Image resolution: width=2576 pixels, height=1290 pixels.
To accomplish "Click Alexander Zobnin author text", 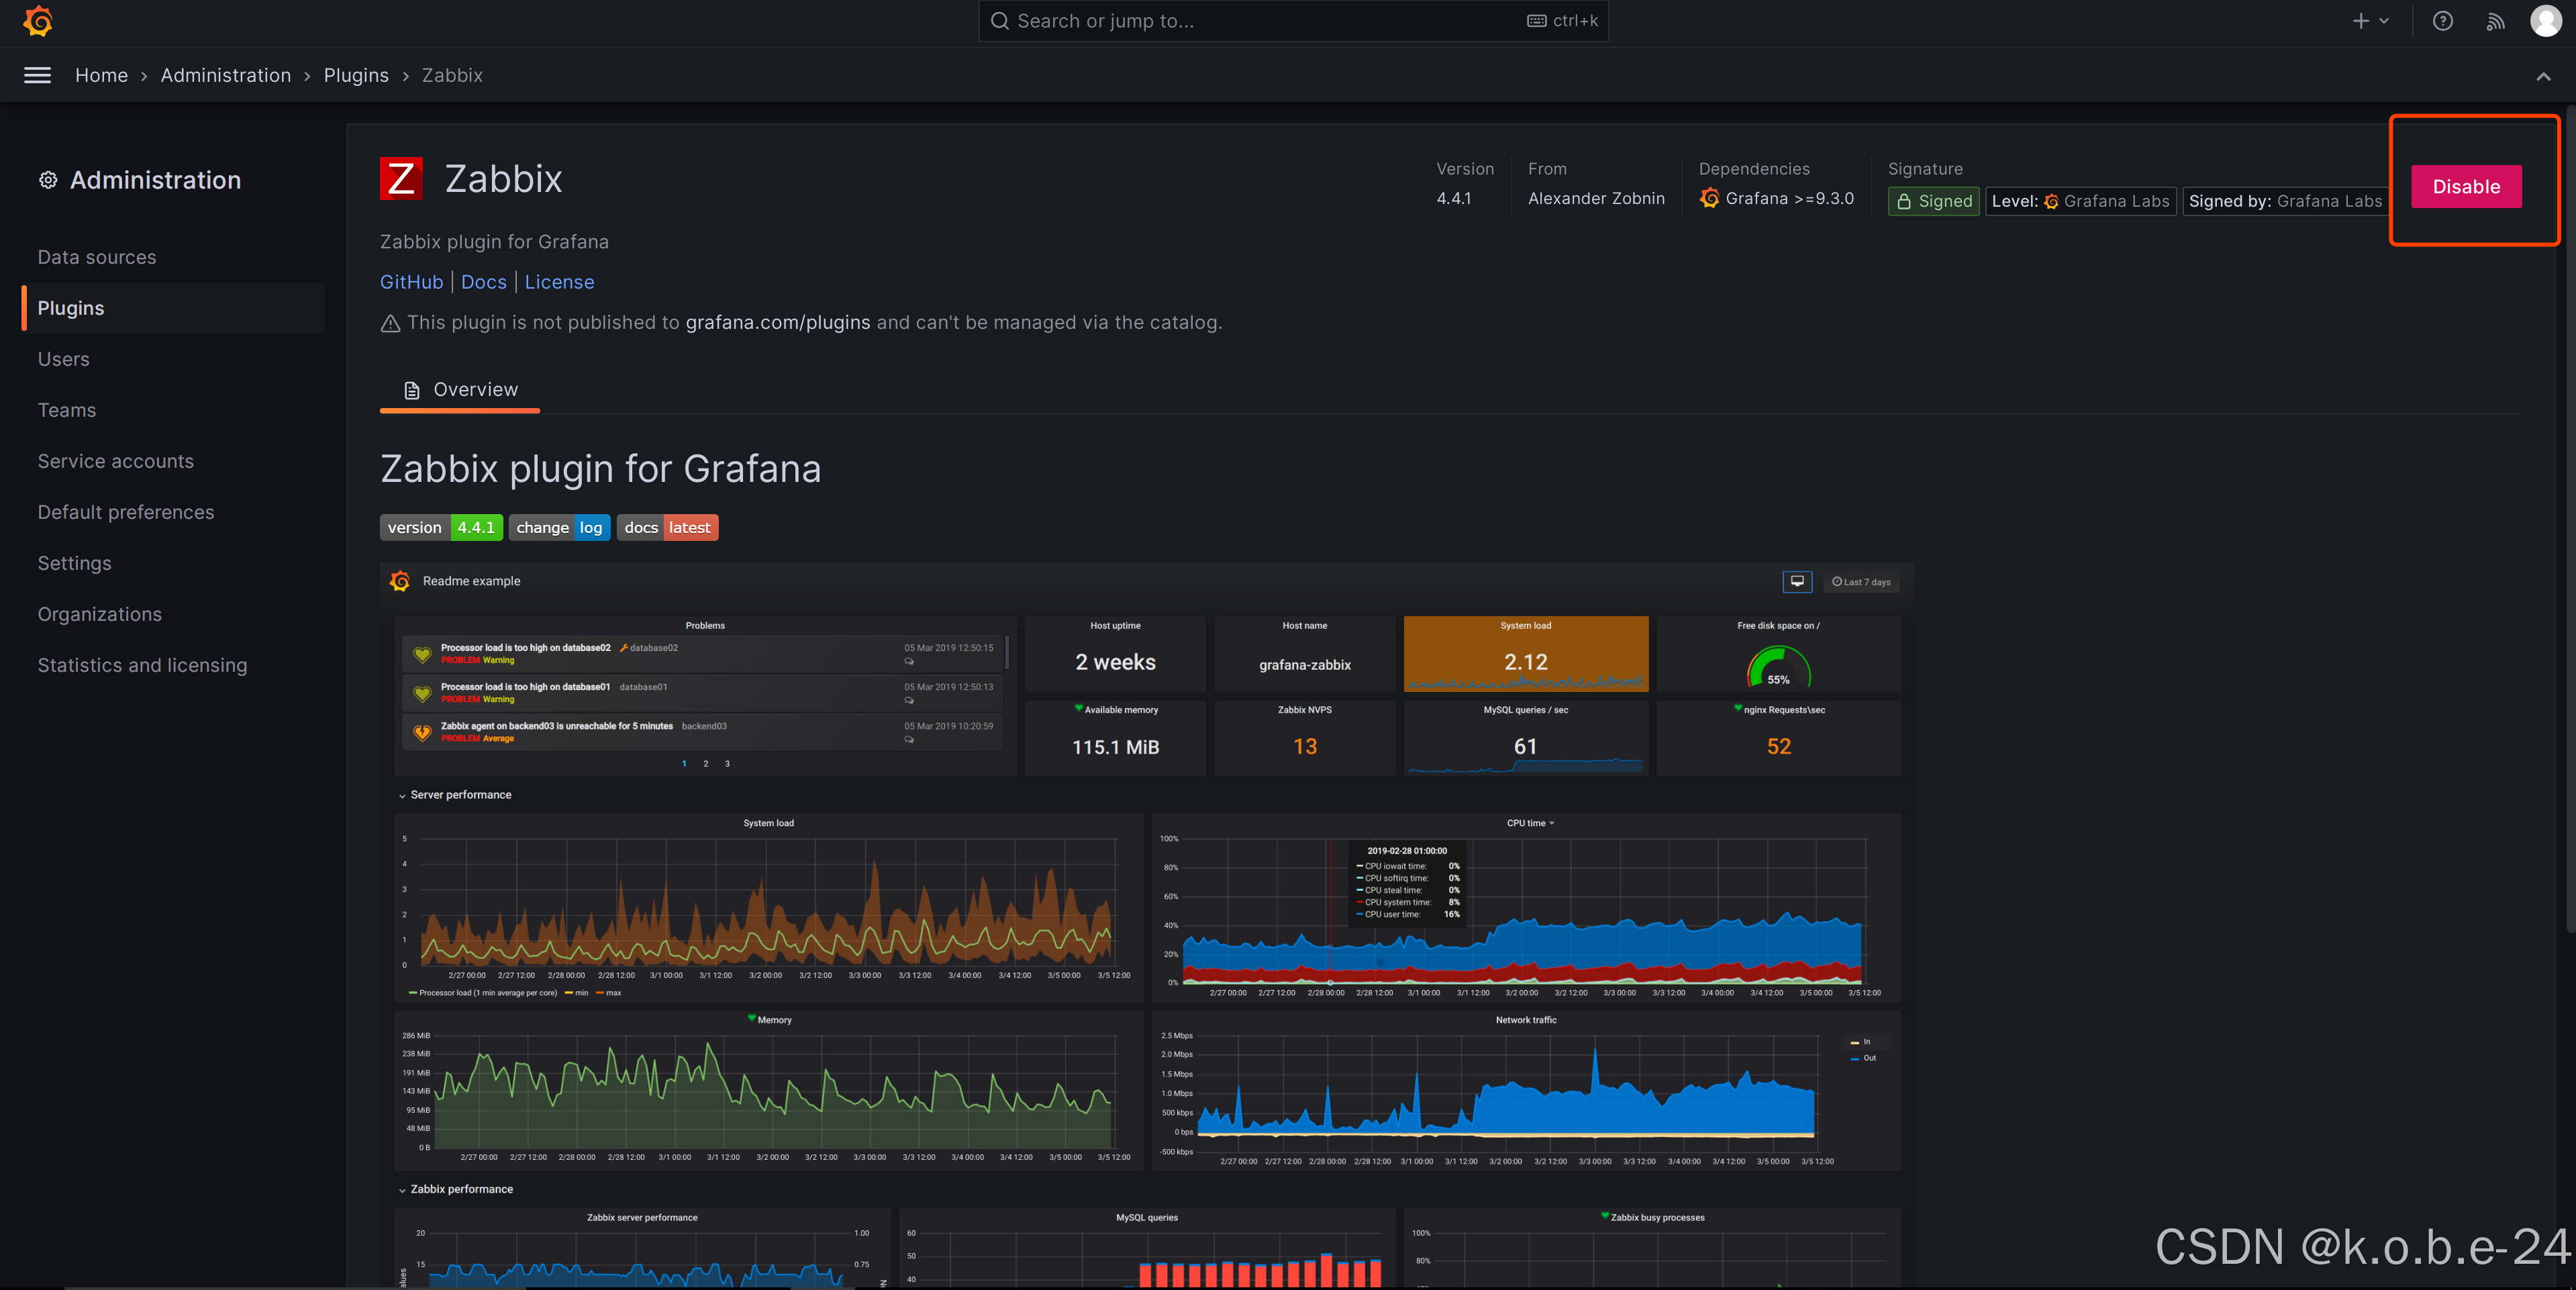I will coord(1596,199).
